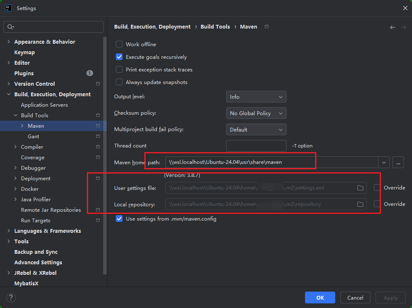This screenshot has height=308, width=412.
Task: Enable Always update snapshots
Action: point(119,82)
